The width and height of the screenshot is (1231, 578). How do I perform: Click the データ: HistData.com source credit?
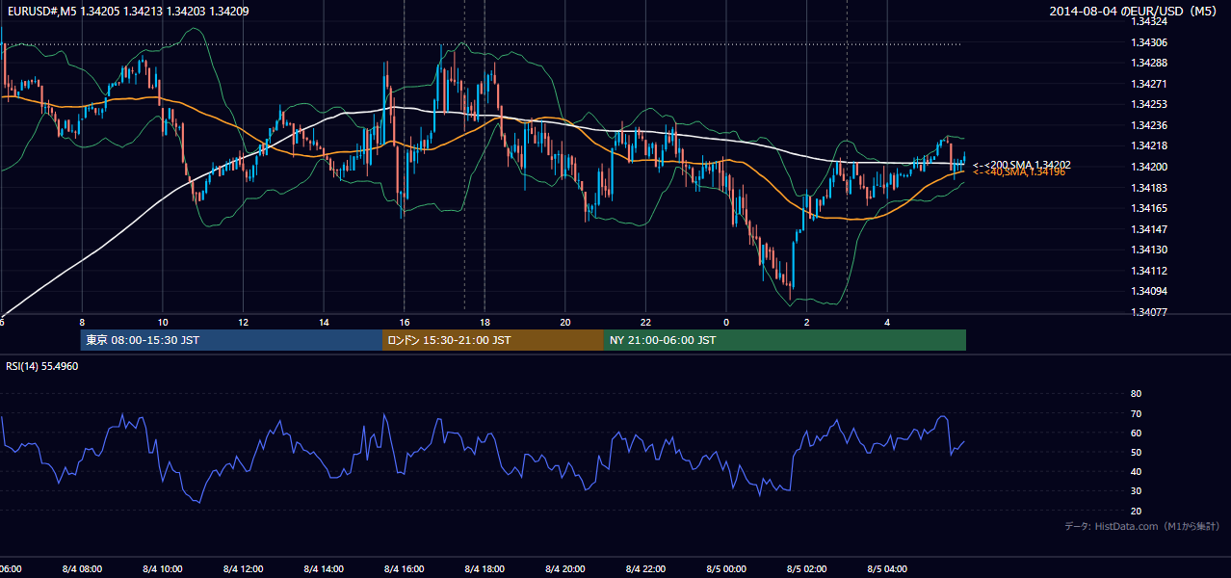(x=1142, y=527)
